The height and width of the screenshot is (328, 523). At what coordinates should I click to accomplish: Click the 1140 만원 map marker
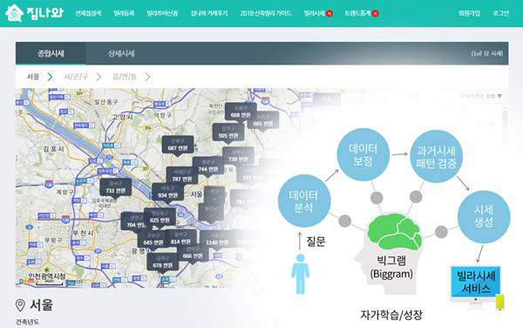216,240
